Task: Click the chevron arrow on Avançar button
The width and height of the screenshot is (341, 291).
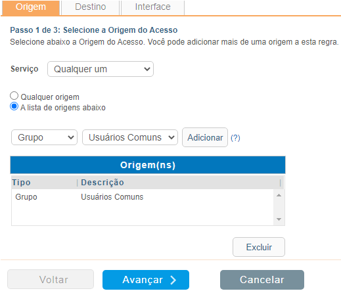Action: (x=173, y=280)
